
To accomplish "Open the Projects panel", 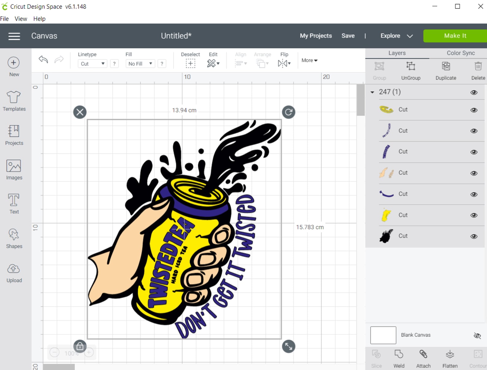I will (x=14, y=135).
